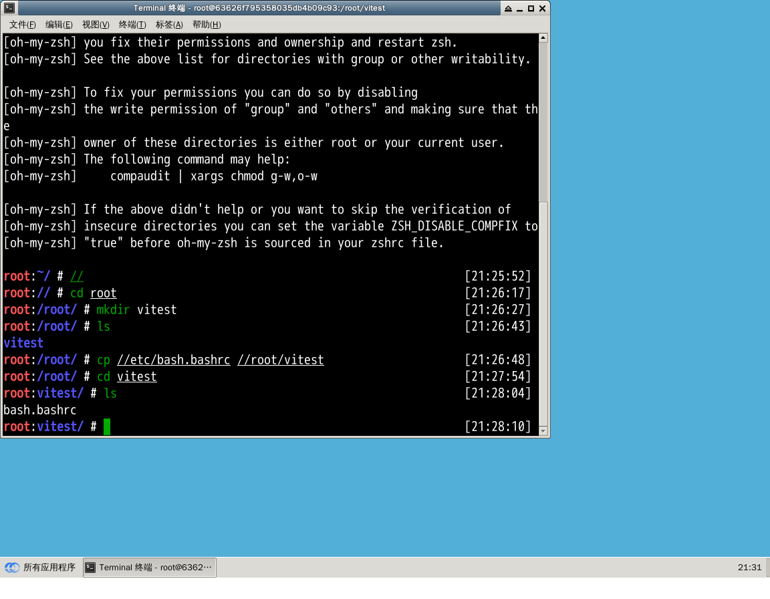Open the 终端(T) menu
770x599 pixels.
click(132, 25)
